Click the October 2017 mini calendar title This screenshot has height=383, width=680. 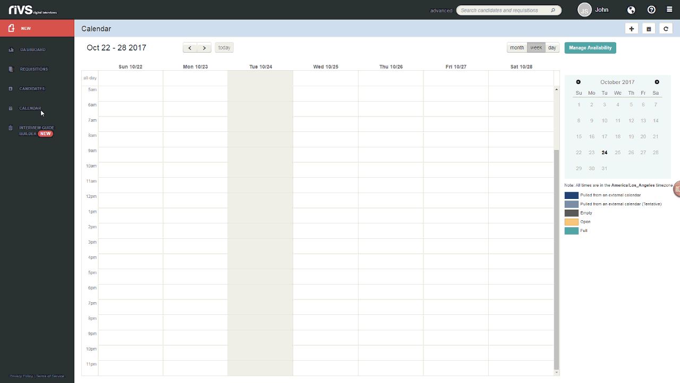(x=617, y=82)
